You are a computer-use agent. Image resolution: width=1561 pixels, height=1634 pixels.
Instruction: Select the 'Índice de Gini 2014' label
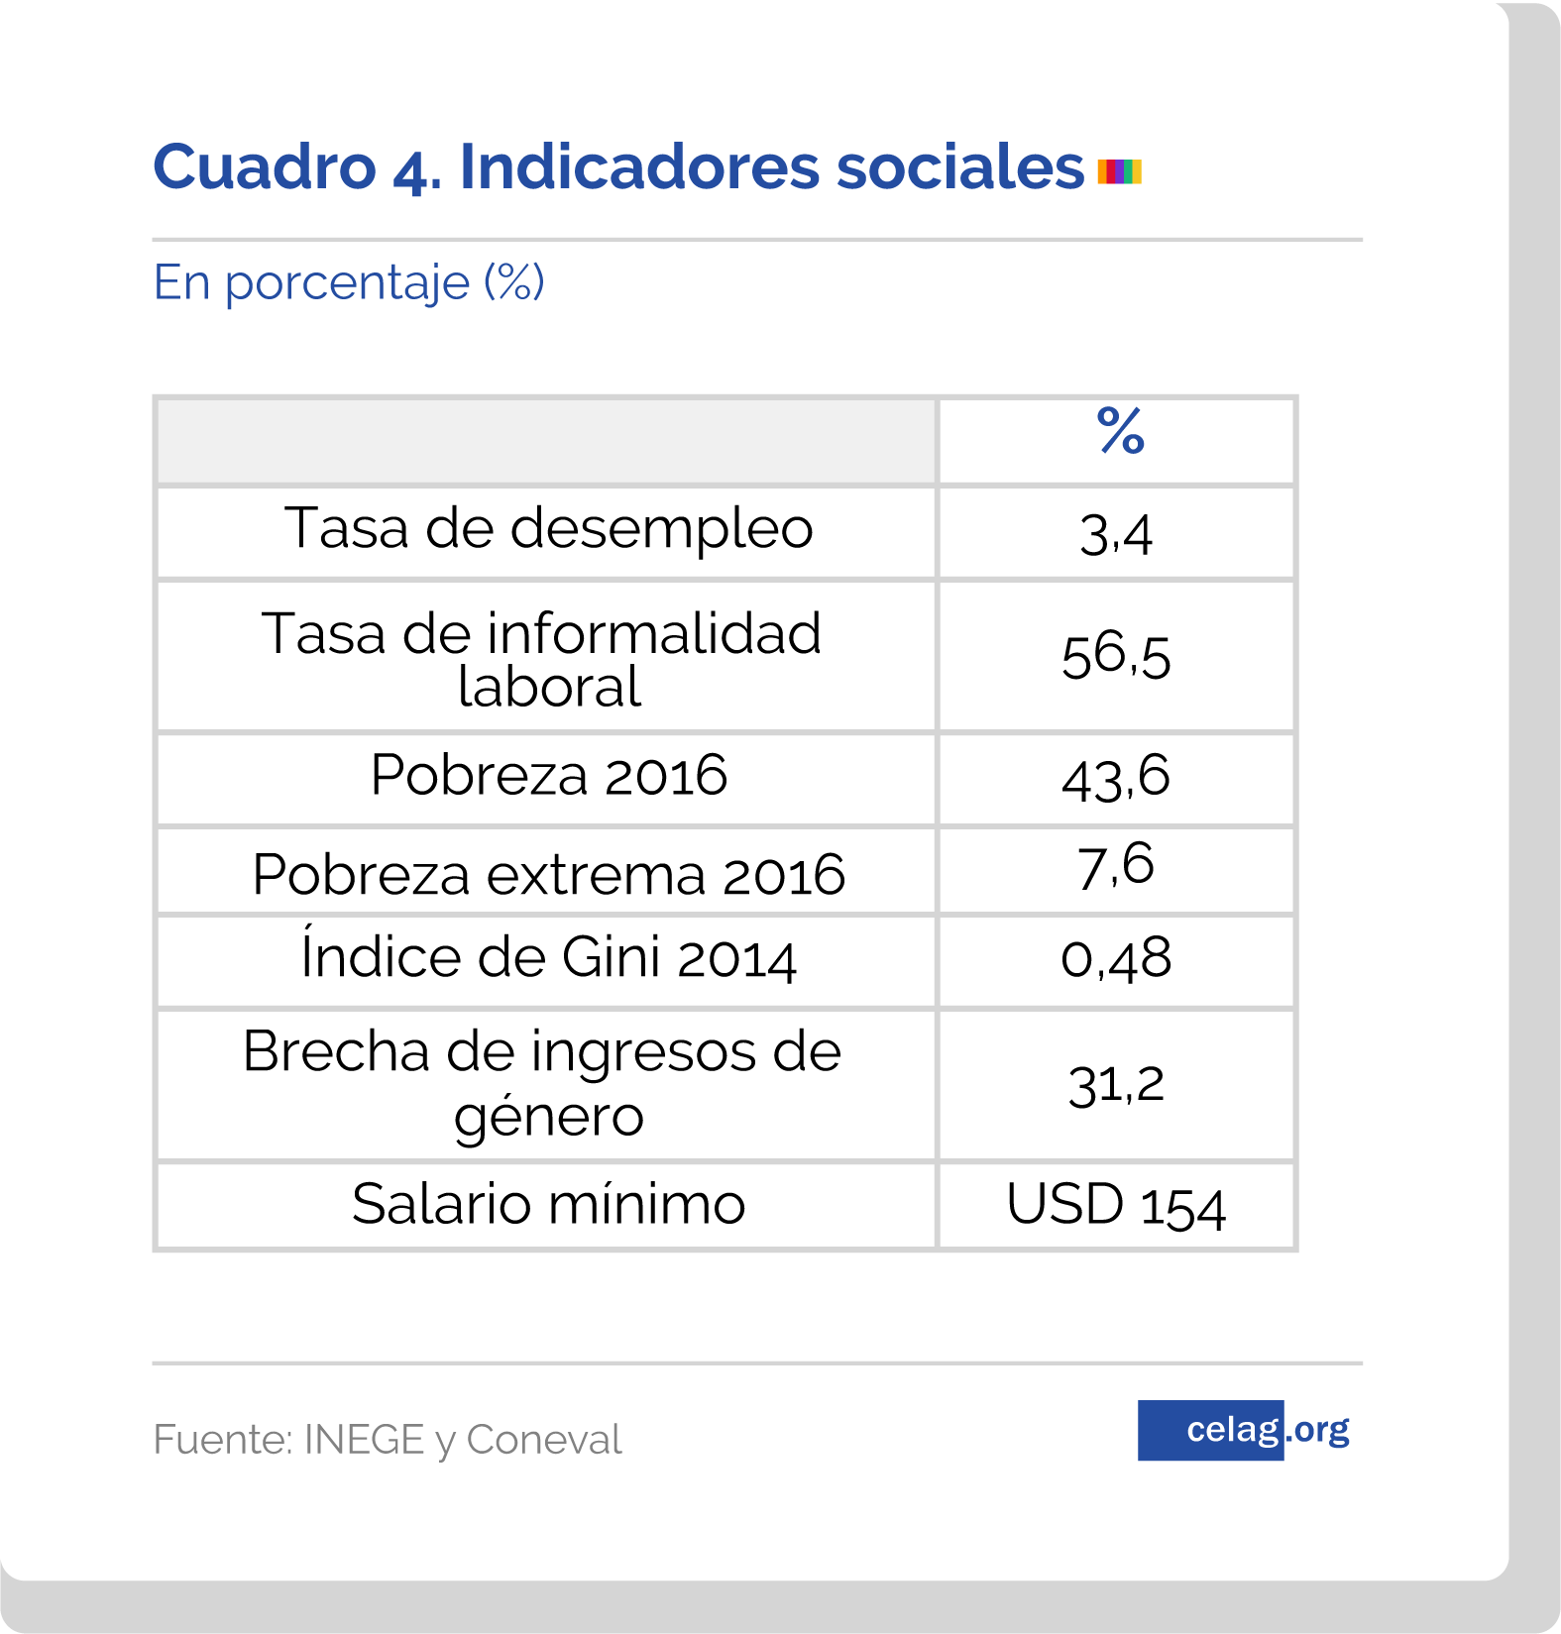[x=548, y=957]
